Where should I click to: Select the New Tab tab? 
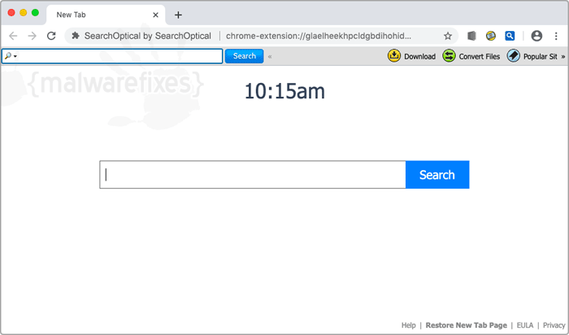[105, 15]
